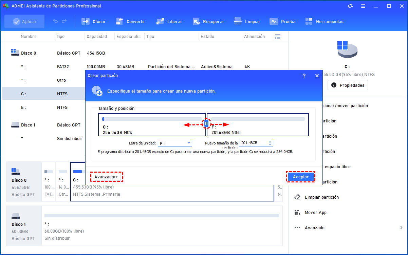Open the Limpiar tool
The height and width of the screenshot is (255, 408).
247,21
